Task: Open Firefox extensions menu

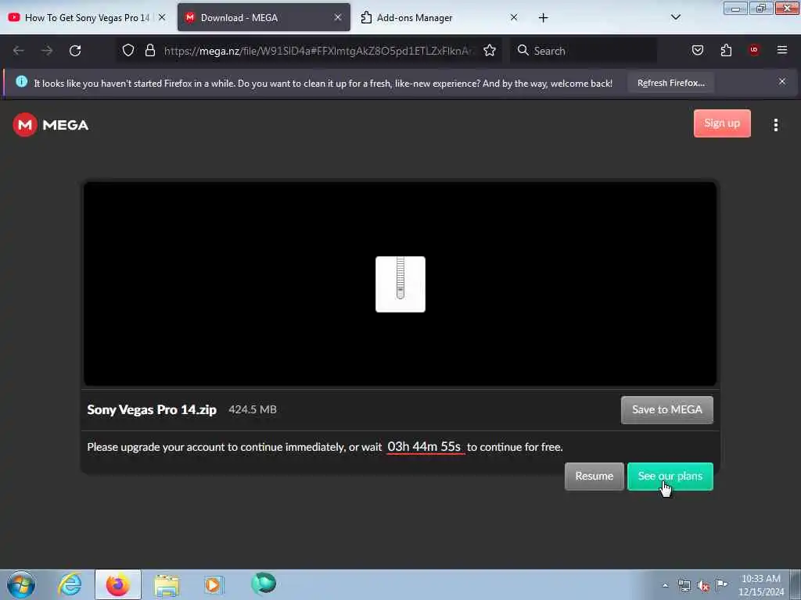Action: pyautogui.click(x=726, y=50)
